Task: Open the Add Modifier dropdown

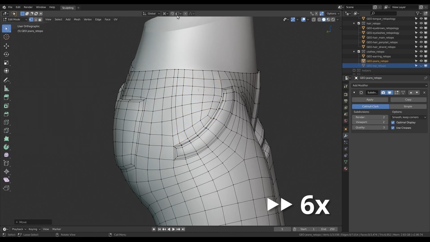Action: [389, 85]
